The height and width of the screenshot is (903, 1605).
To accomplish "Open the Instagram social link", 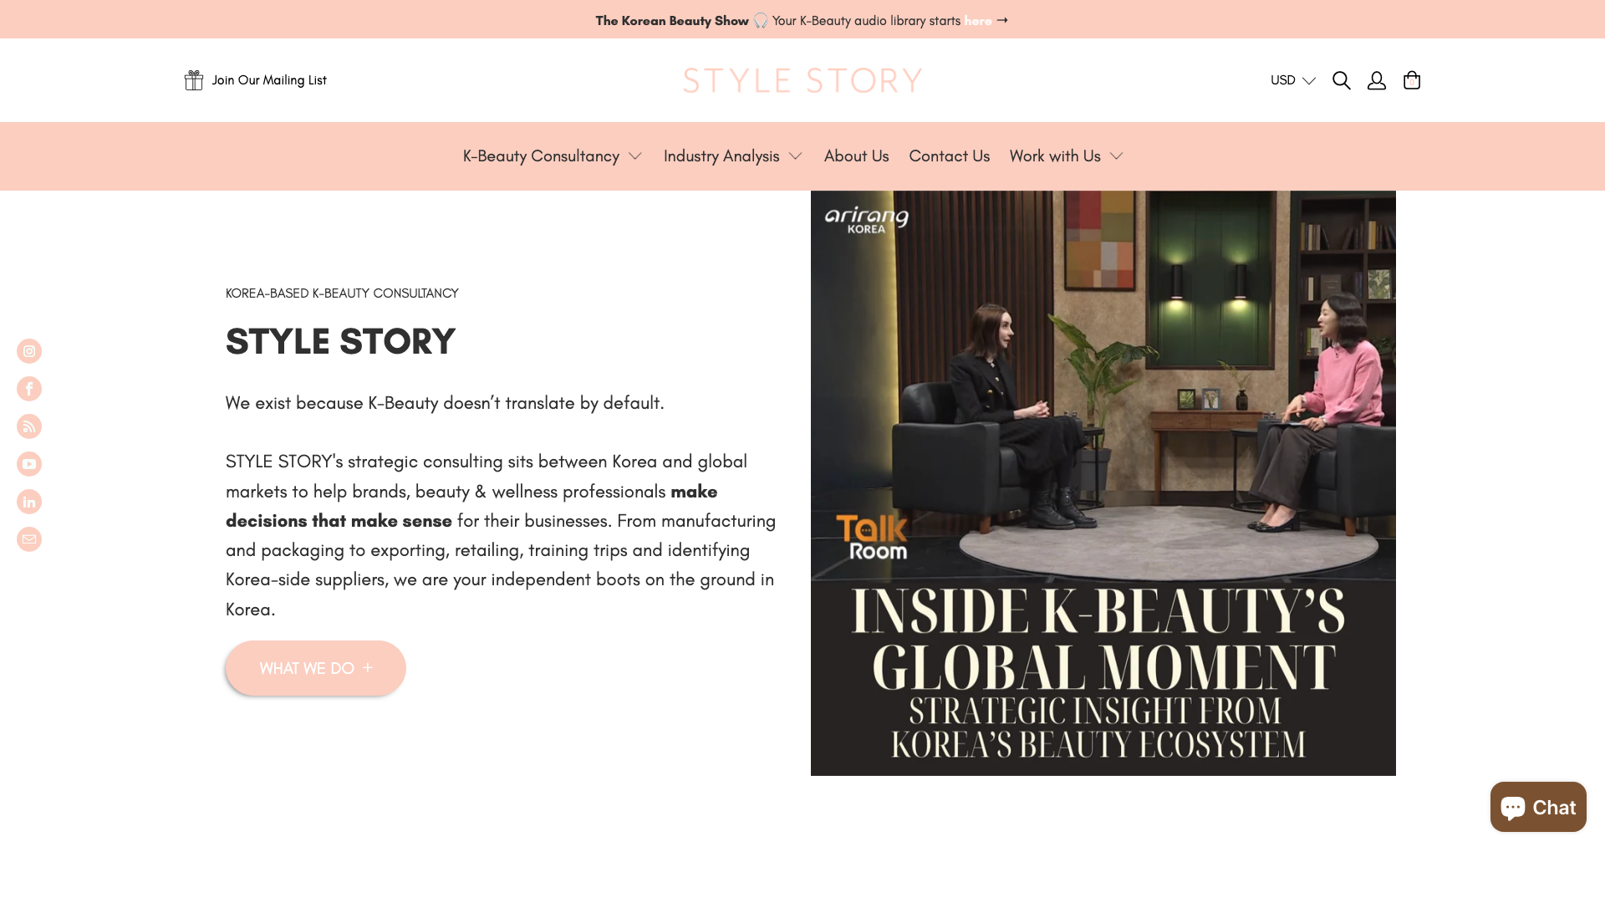I will pyautogui.click(x=29, y=351).
